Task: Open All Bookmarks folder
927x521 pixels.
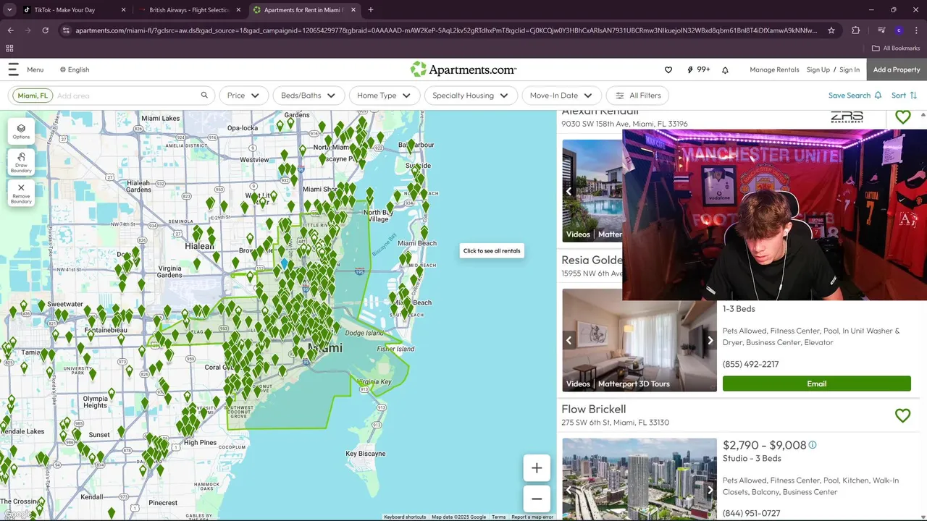Action: point(896,48)
